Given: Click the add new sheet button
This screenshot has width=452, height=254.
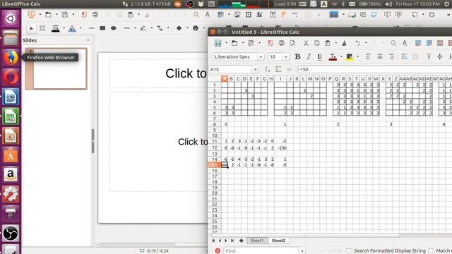Looking at the screenshot, I should [242, 241].
